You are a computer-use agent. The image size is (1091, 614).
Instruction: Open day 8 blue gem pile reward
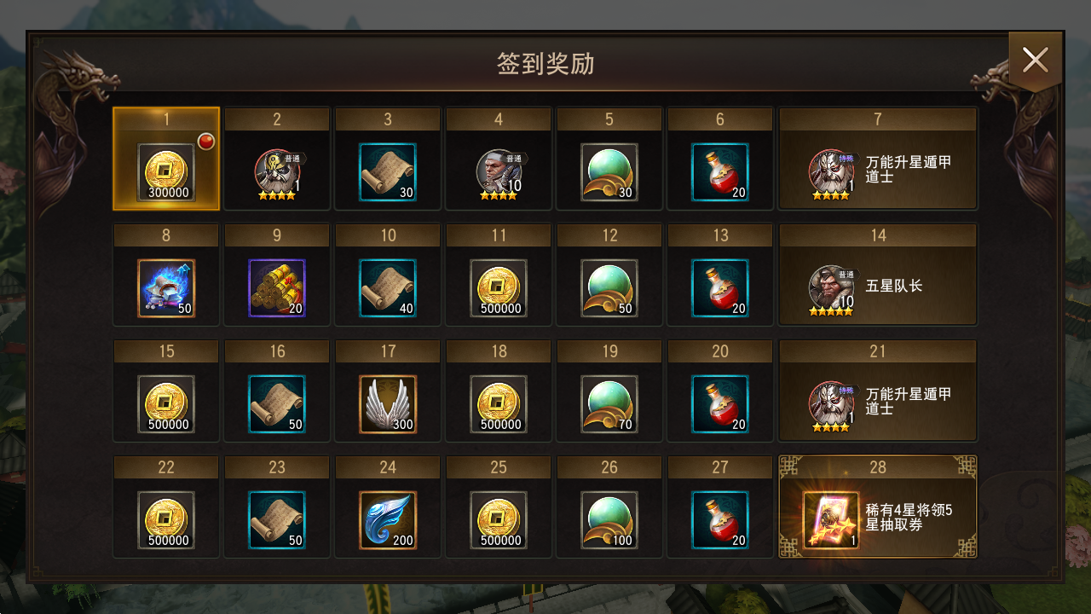point(166,288)
